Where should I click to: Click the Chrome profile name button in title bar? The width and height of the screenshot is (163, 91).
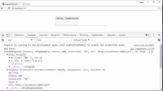pyautogui.click(x=142, y=2)
